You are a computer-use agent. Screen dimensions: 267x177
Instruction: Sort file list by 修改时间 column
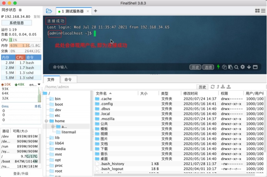[x=200, y=94]
